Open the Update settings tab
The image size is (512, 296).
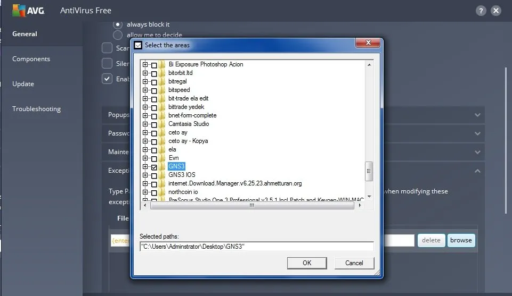pos(23,83)
